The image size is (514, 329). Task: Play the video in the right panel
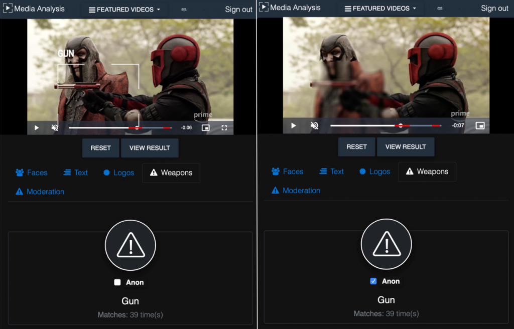point(293,125)
